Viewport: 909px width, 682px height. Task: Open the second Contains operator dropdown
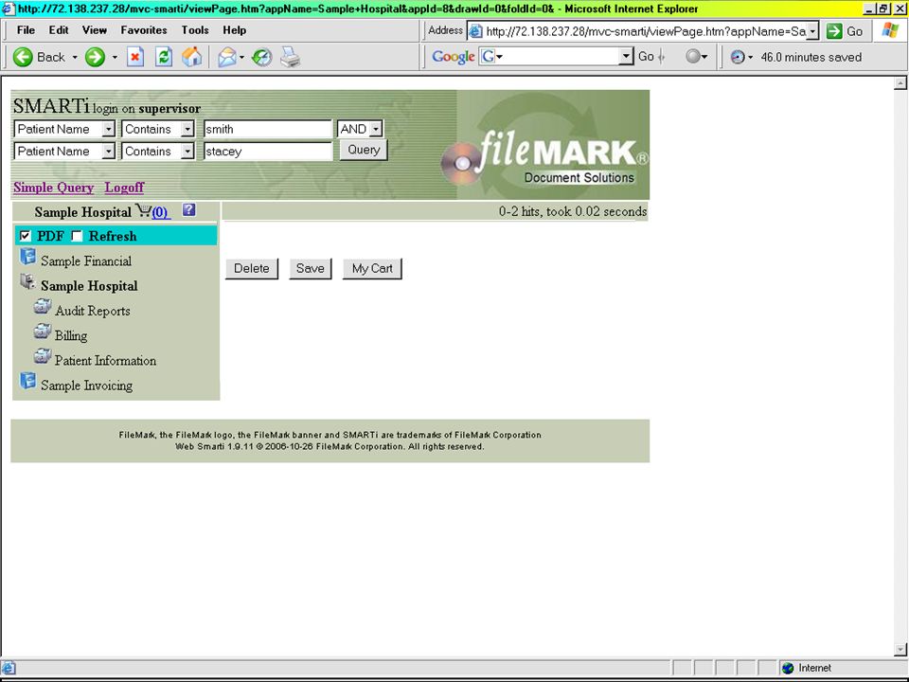point(187,152)
